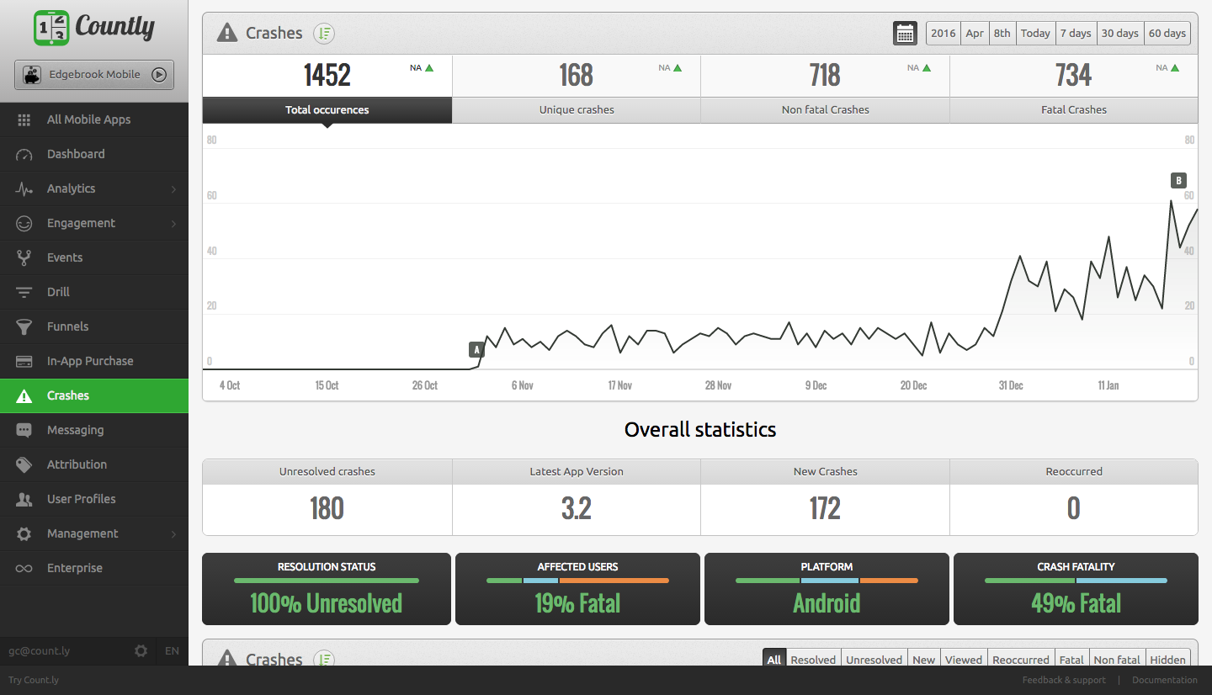Click the Funnels funnel icon

tap(24, 326)
